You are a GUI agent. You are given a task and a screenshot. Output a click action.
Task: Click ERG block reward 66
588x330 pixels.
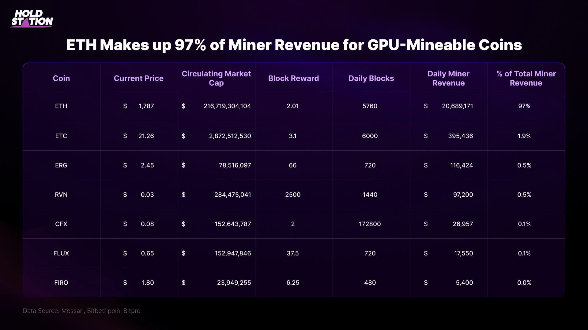tap(293, 165)
